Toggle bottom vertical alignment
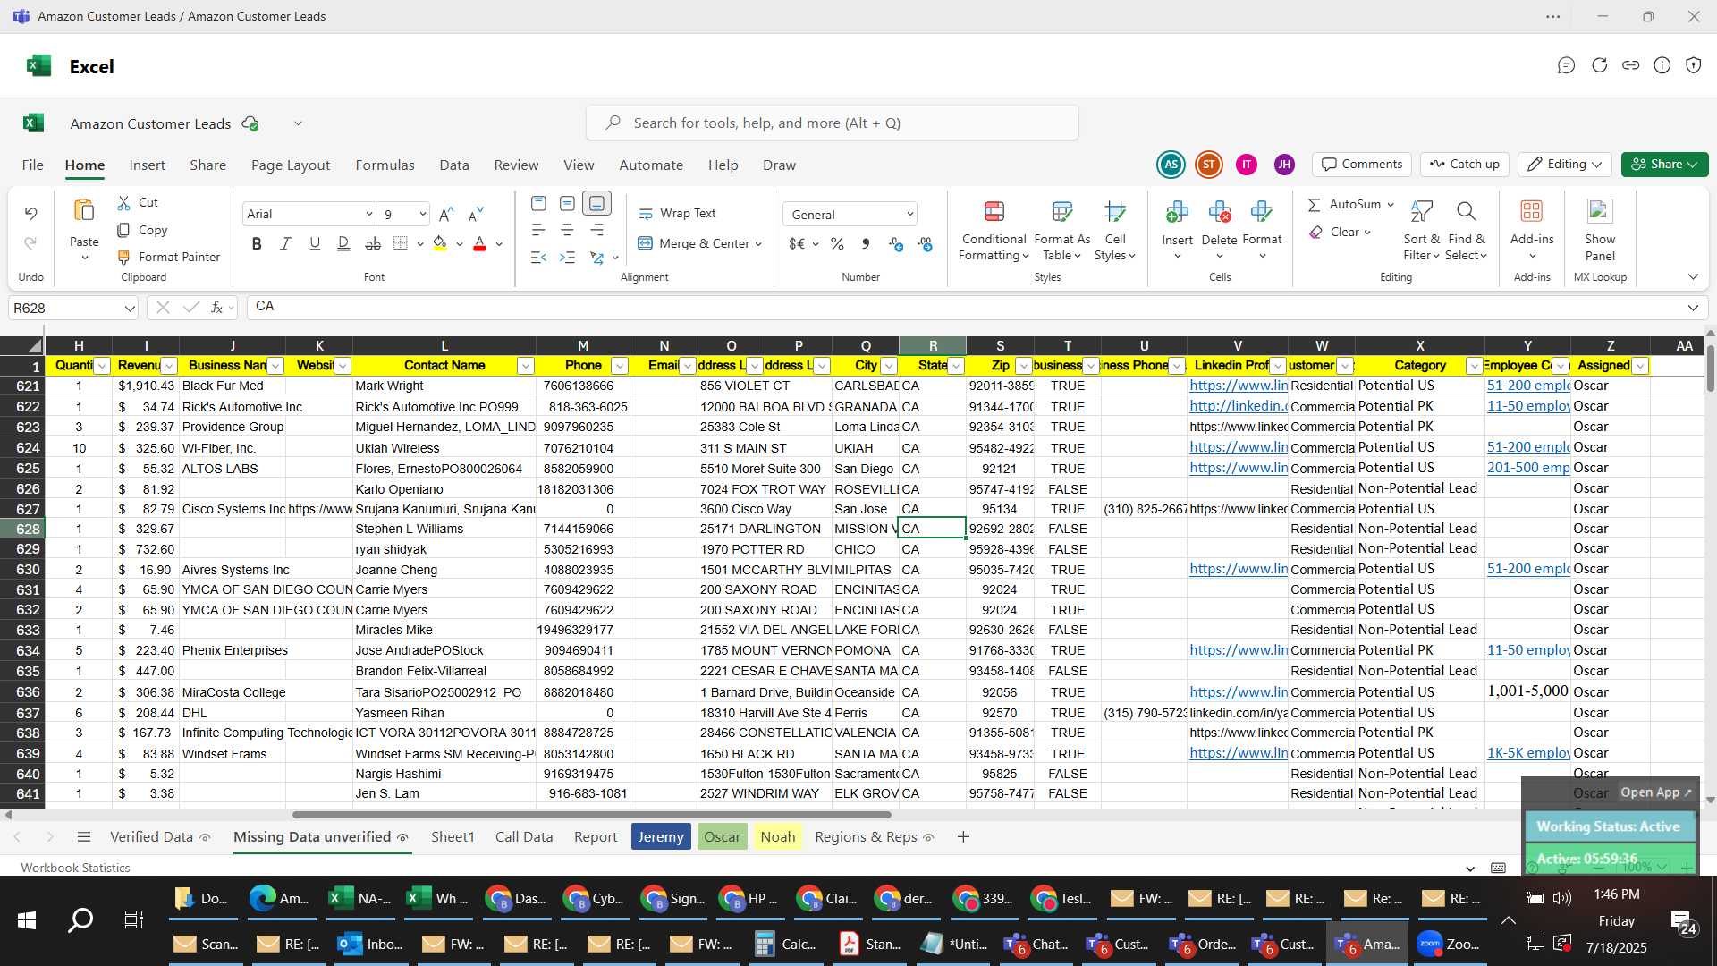Viewport: 1717px width, 966px height. coord(596,204)
